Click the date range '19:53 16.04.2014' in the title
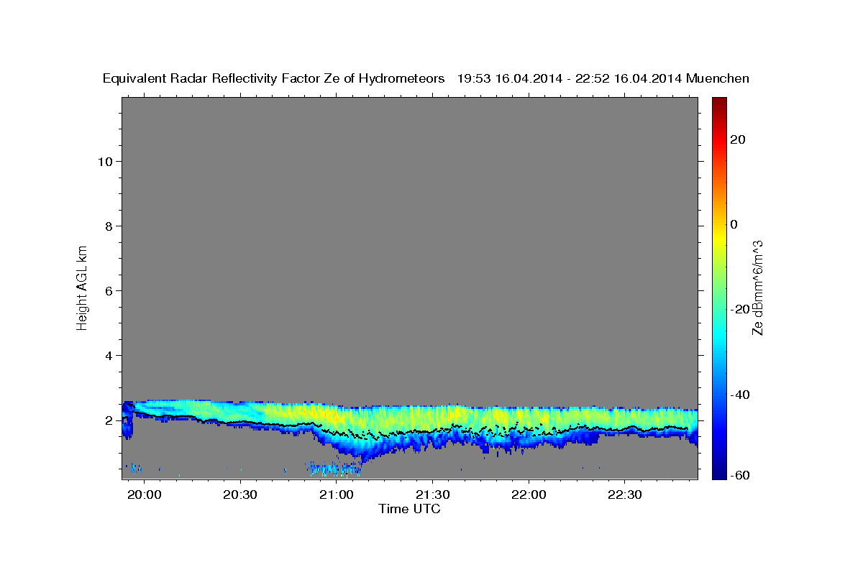The image size is (863, 575). (x=508, y=78)
